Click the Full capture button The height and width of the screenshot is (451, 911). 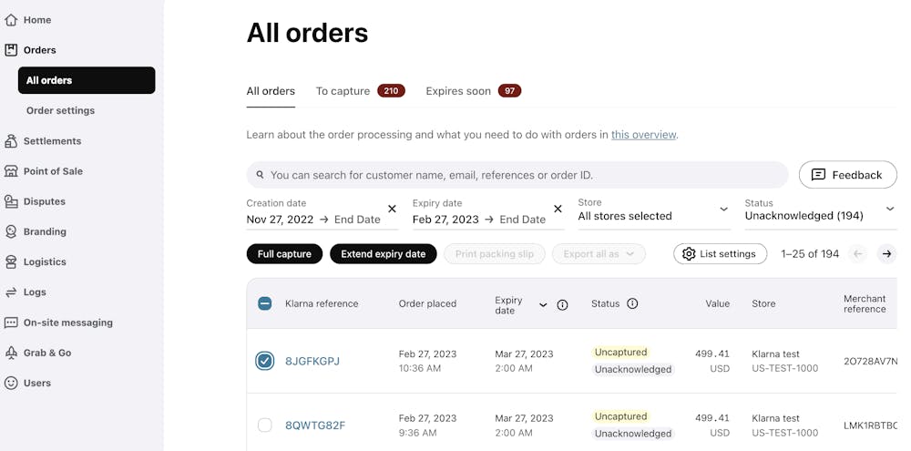coord(284,254)
